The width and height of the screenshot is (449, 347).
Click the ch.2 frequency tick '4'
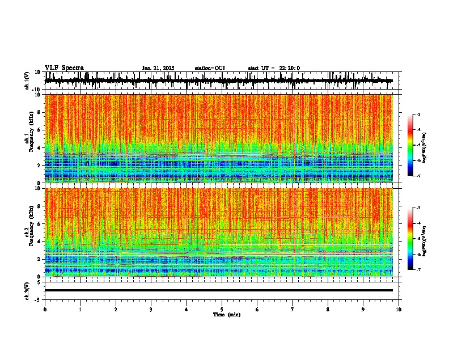[x=39, y=242]
